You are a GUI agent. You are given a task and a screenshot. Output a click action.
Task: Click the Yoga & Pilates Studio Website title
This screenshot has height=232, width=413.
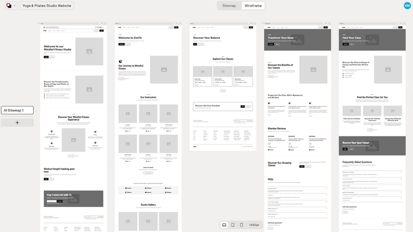[x=47, y=6]
